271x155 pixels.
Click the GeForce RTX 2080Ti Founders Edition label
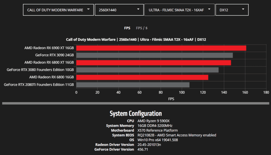(x=39, y=85)
